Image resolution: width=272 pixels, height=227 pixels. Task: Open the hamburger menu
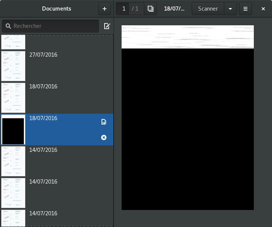point(245,9)
